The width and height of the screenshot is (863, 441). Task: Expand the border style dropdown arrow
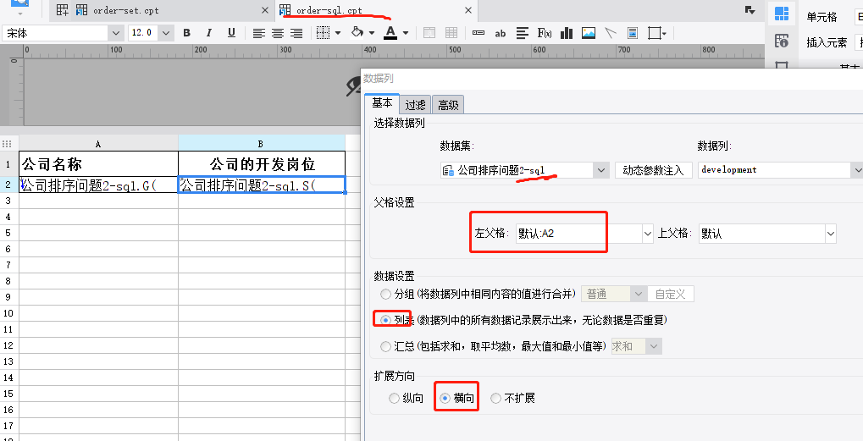coord(337,33)
